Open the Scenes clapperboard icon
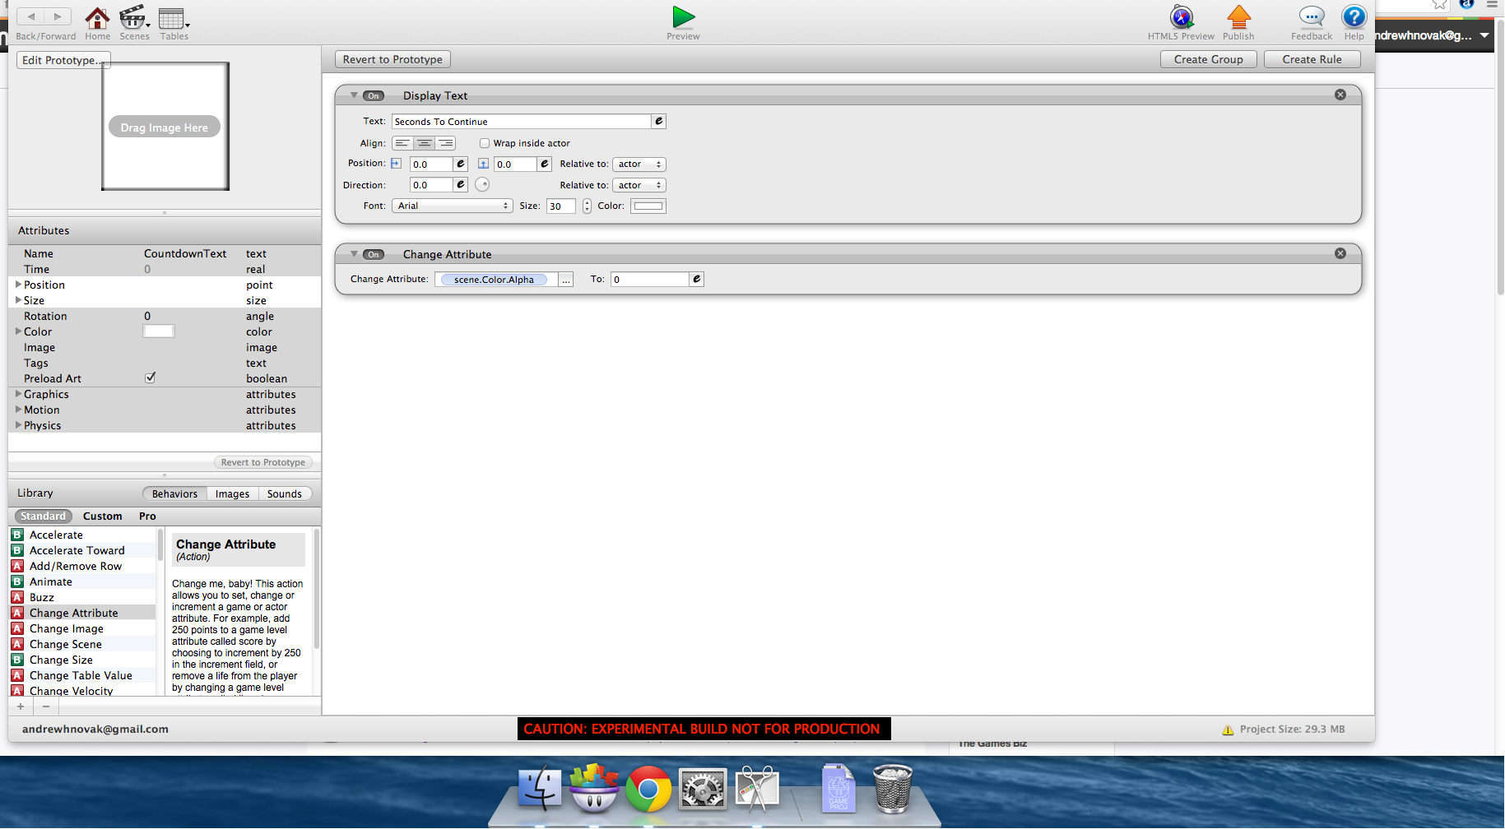 [133, 17]
